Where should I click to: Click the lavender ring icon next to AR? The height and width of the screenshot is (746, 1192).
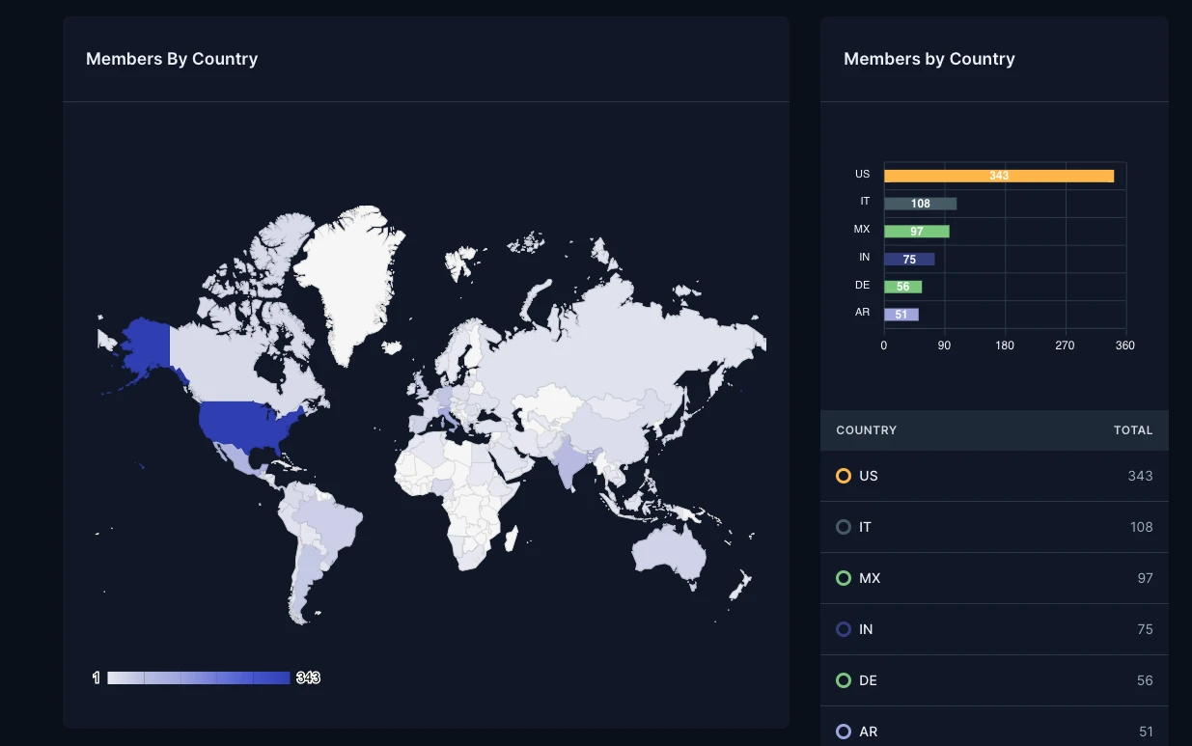pos(844,732)
